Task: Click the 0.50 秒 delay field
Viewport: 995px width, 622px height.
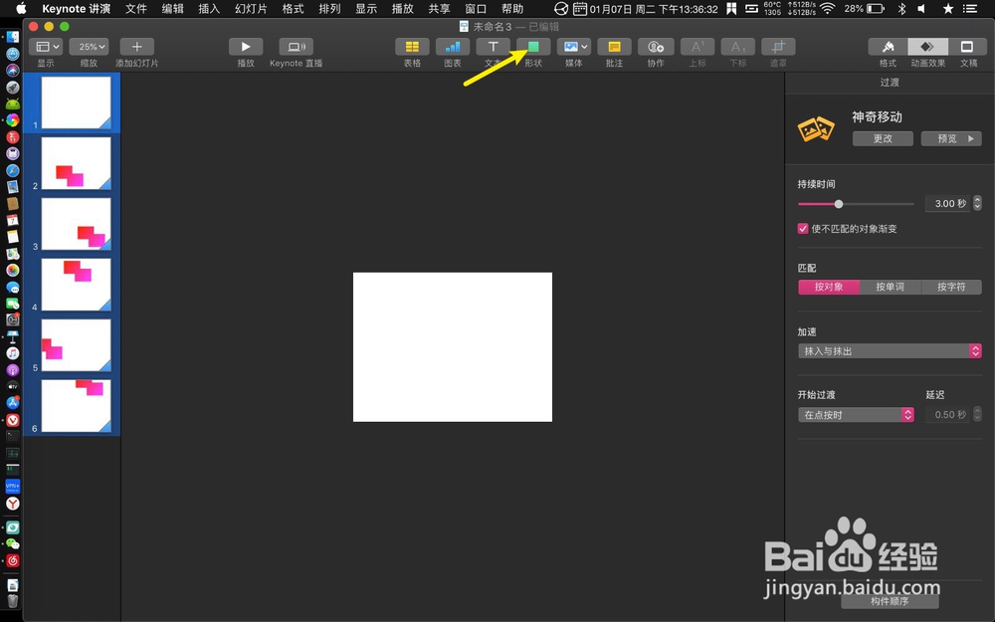Action: 947,414
